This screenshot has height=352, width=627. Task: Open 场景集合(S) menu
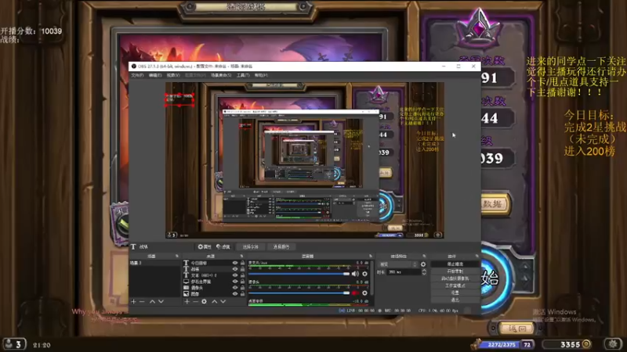pyautogui.click(x=221, y=75)
